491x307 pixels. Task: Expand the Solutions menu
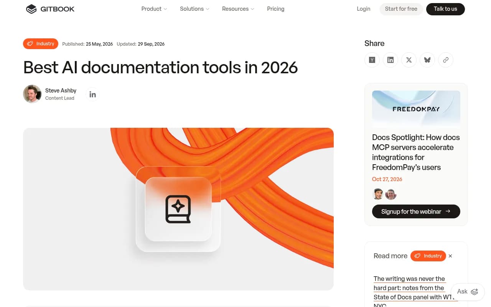click(194, 9)
